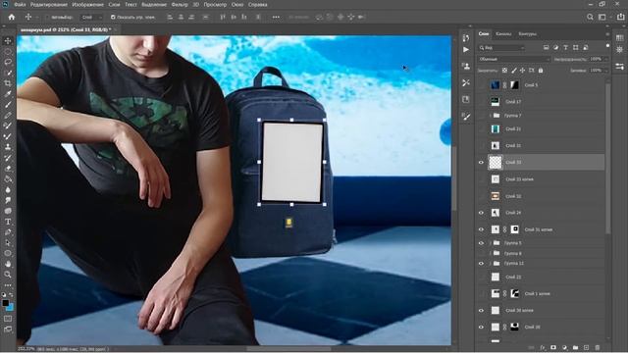This screenshot has height=353, width=628.
Task: Select the Clone Stamp tool
Action: point(8,147)
